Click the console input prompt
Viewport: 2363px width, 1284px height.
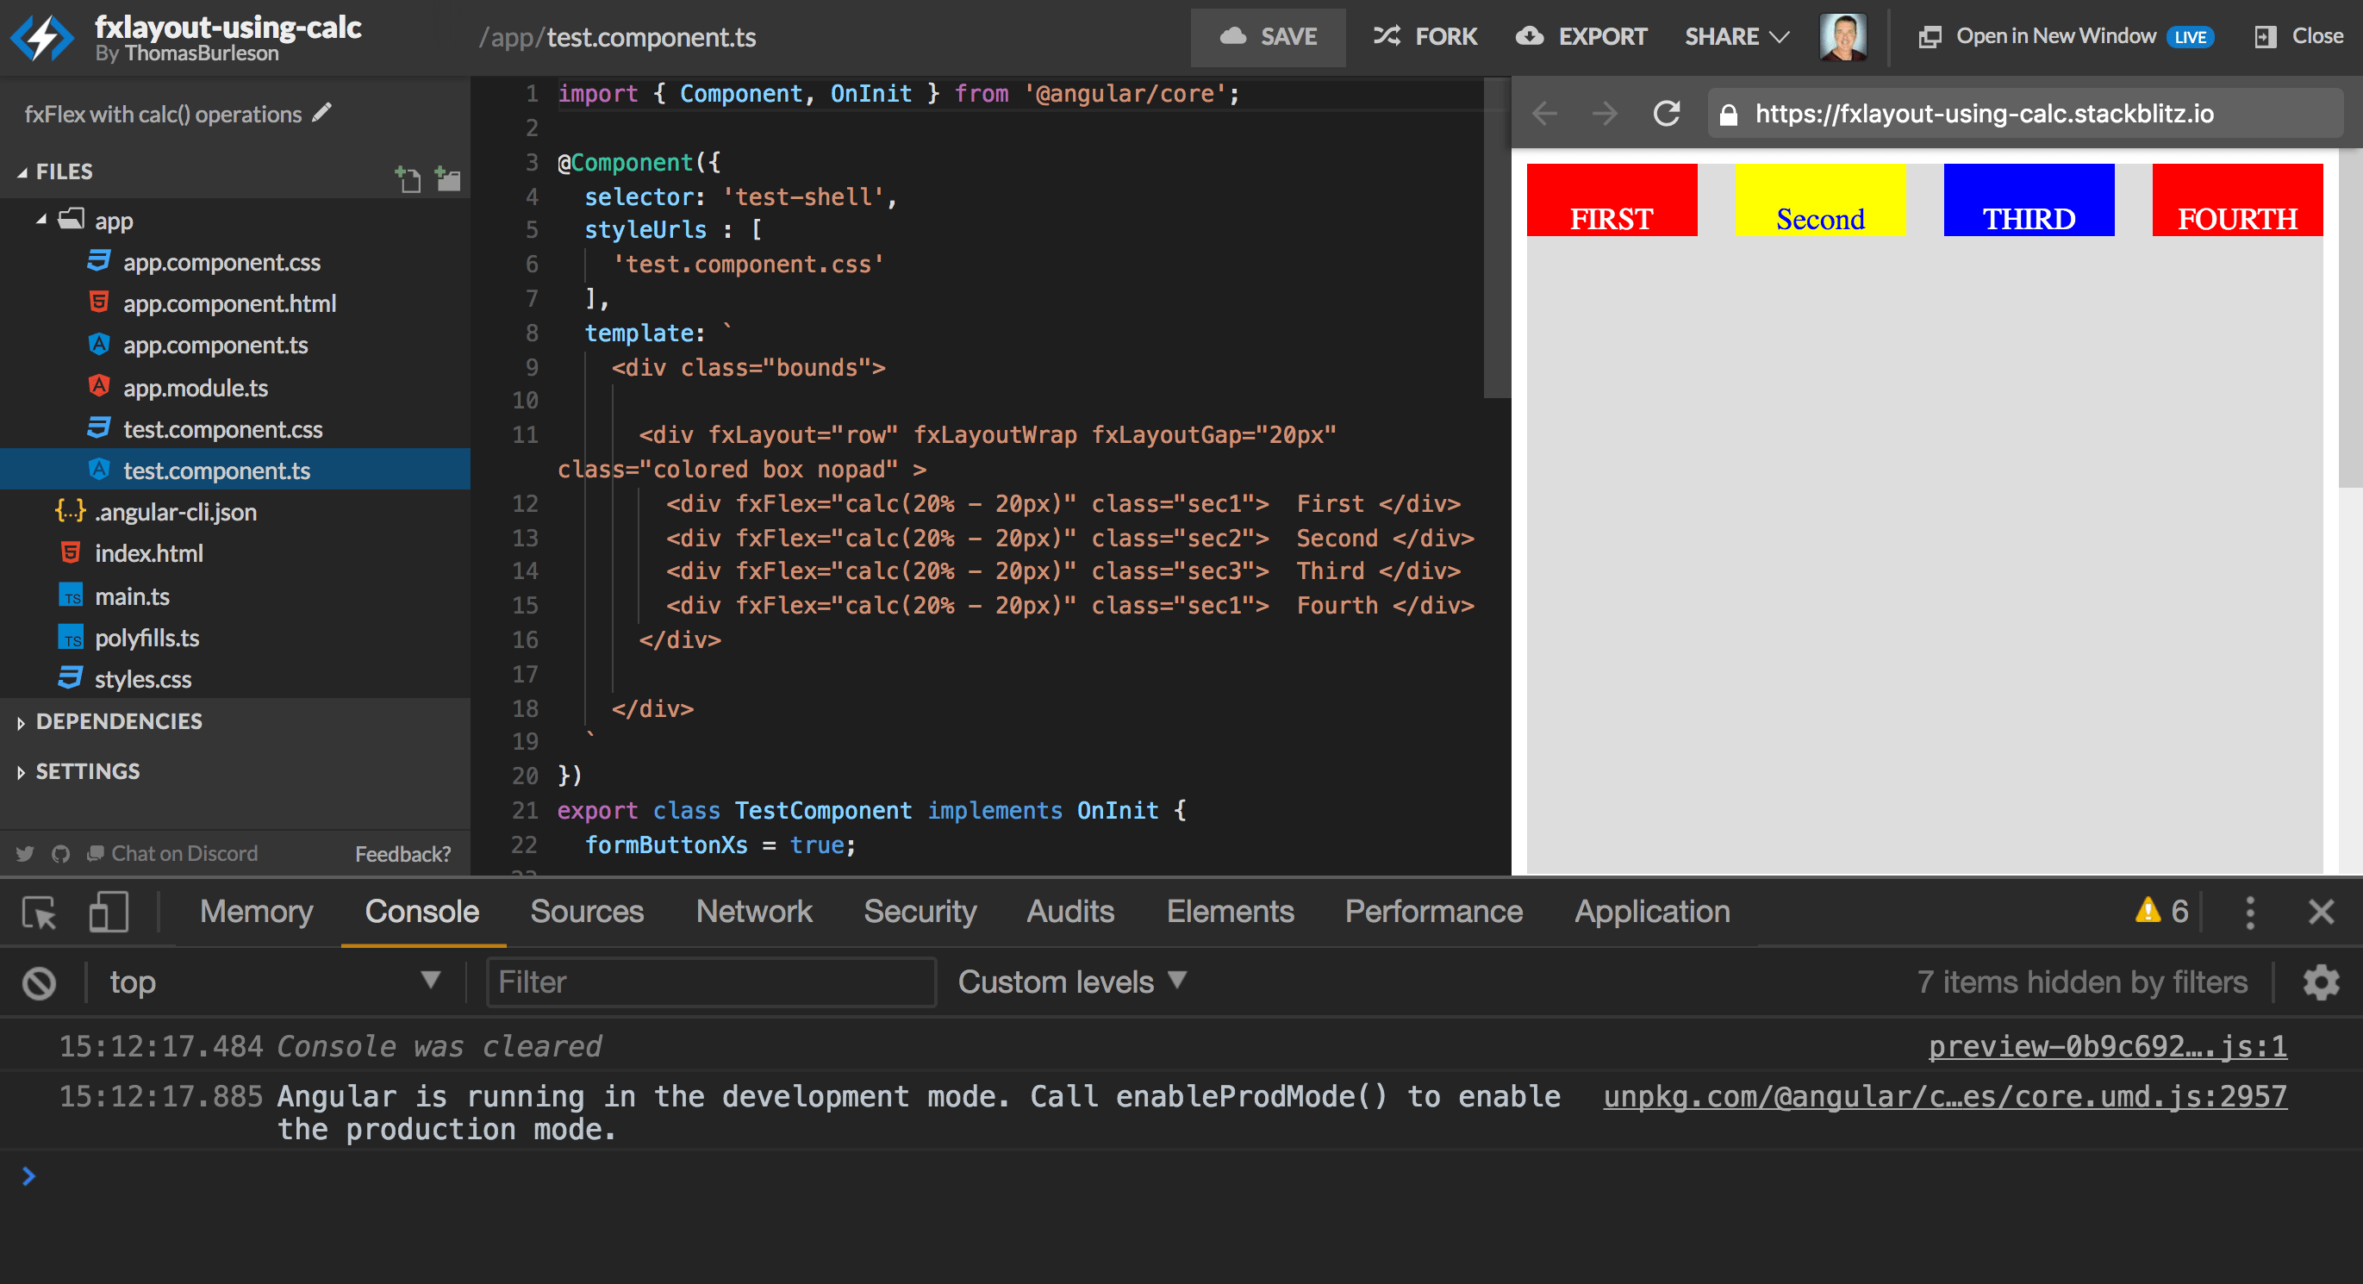1181,1176
